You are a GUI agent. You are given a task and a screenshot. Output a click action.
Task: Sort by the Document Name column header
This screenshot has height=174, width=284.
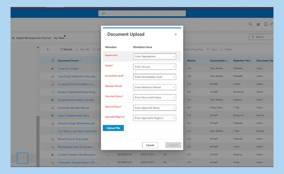(x=68, y=60)
